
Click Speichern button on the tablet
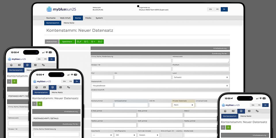67,42
